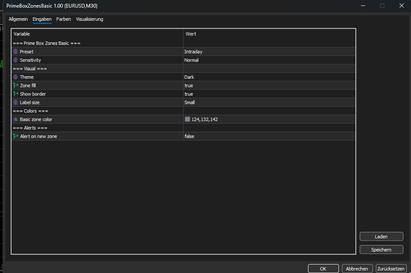This screenshot has height=273, width=411.
Task: Switch to the Farben tab
Action: [64, 19]
